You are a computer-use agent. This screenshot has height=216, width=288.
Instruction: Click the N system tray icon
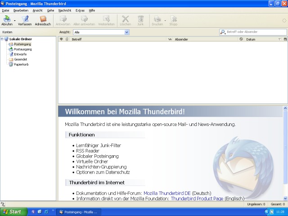pos(272,212)
